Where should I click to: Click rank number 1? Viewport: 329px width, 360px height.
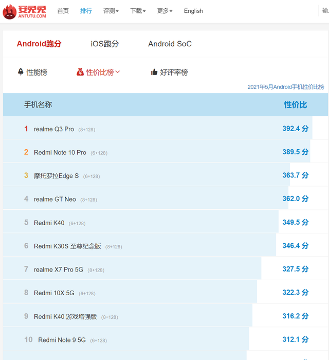click(x=26, y=129)
